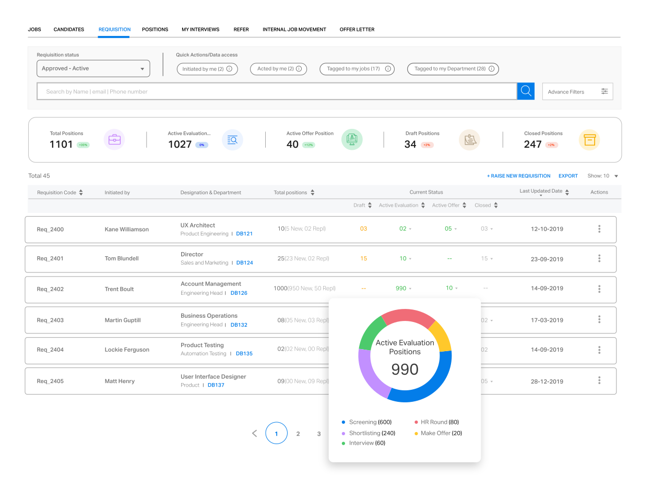The image size is (652, 478).
Task: Switch to the CANDIDATES tab
Action: coord(68,29)
